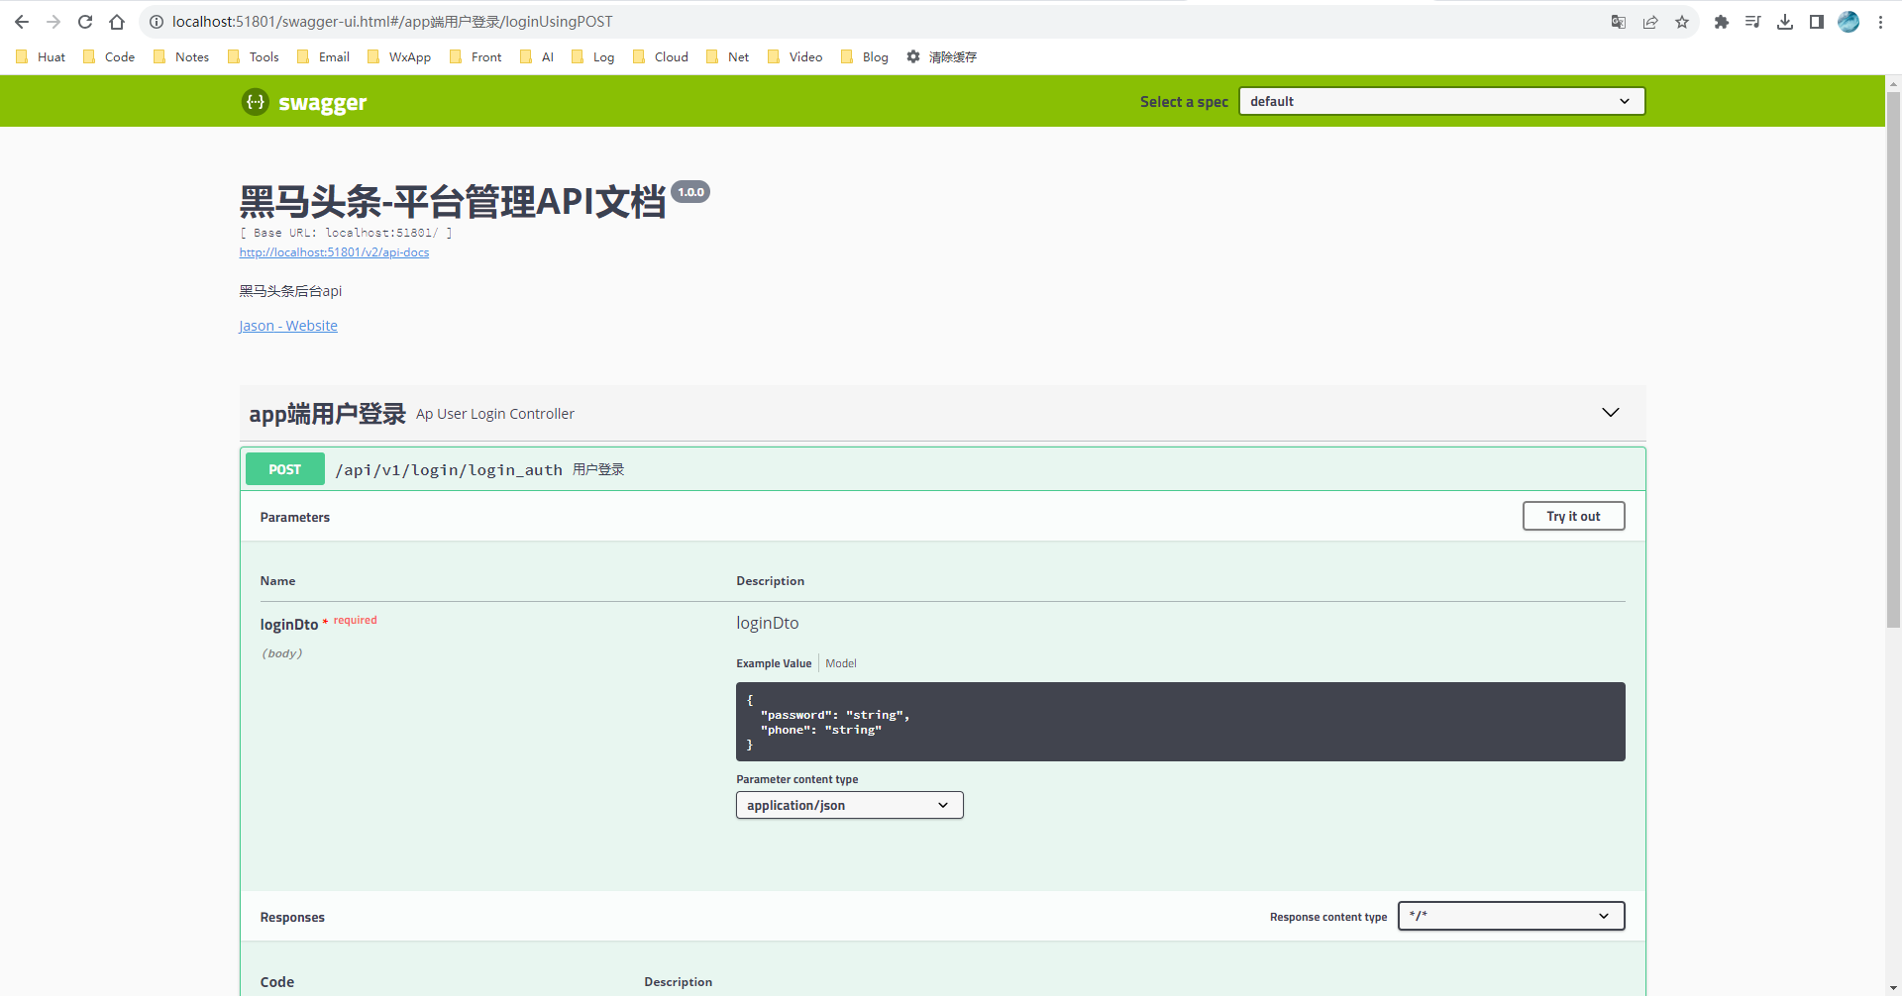Open the Select a spec dropdown
This screenshot has width=1902, height=996.
tap(1441, 101)
